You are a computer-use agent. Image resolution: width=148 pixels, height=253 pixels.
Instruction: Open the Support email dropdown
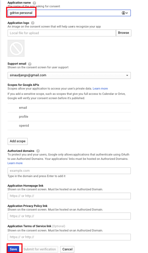pos(69,75)
